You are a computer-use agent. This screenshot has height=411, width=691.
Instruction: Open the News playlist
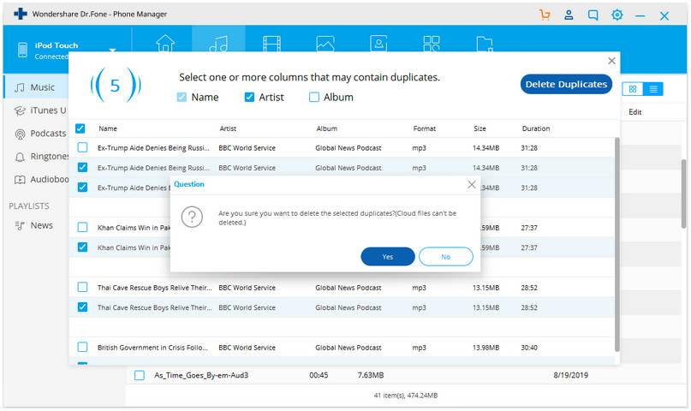34,225
